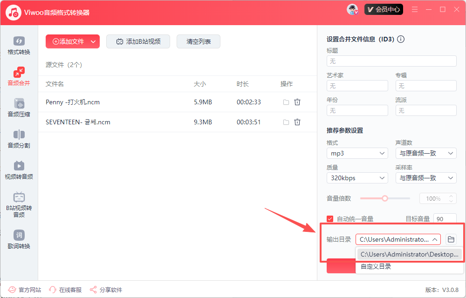Select 自定义目录 from output list
466x298 pixels.
click(x=376, y=266)
